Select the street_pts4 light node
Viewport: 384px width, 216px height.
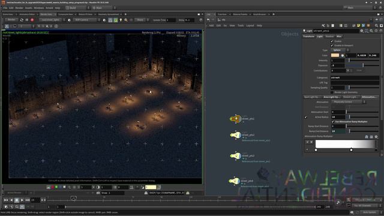pyautogui.click(x=235, y=181)
